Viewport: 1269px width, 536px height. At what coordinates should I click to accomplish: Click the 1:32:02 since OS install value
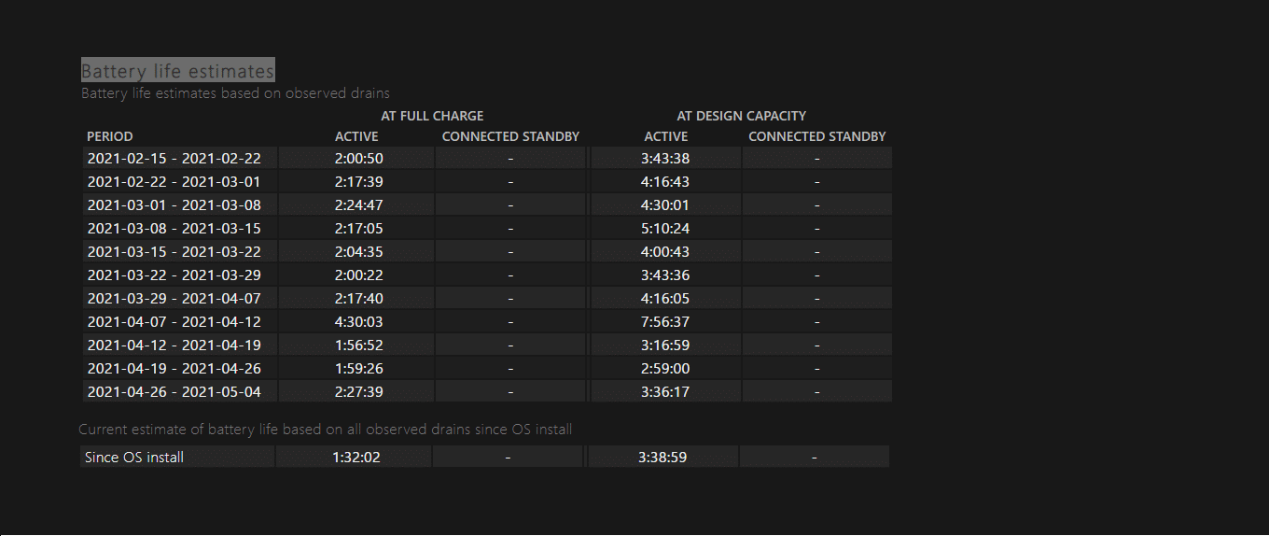click(x=356, y=458)
